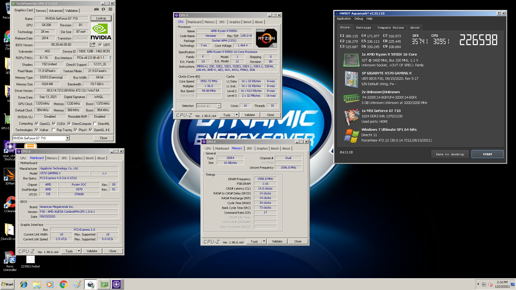This screenshot has height=290, width=516.
Task: Click Windows logo icon in Aquamark
Action: 351,136
